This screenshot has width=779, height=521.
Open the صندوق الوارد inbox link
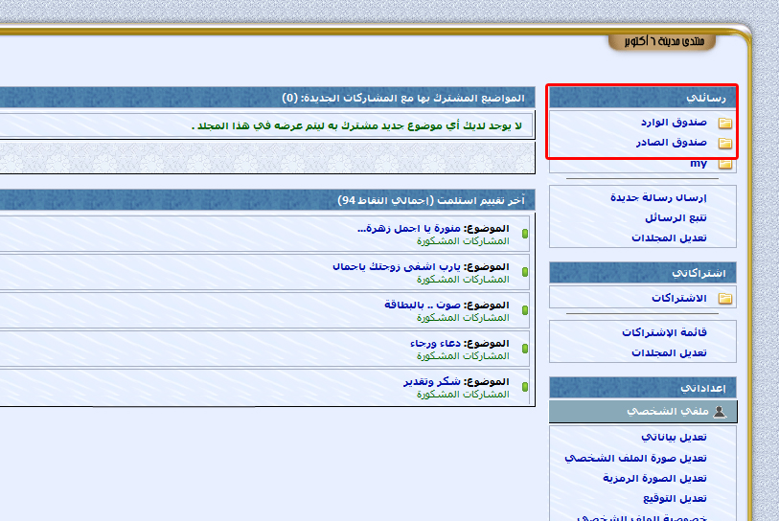click(674, 123)
